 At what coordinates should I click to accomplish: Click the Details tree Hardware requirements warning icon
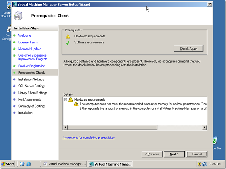coord(71,100)
